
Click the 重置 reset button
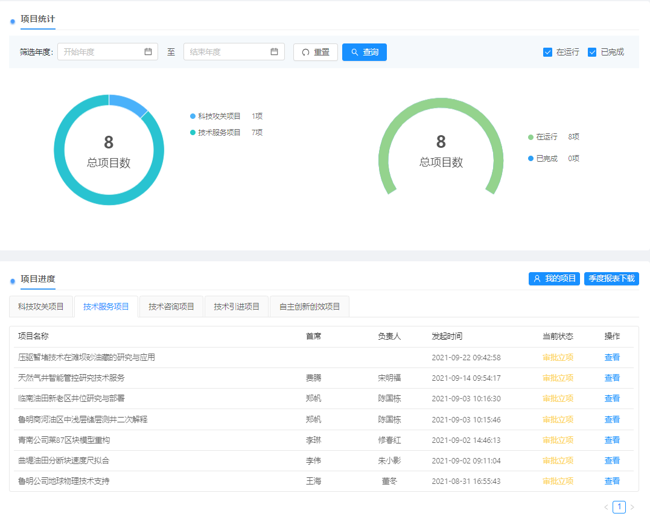pos(315,52)
